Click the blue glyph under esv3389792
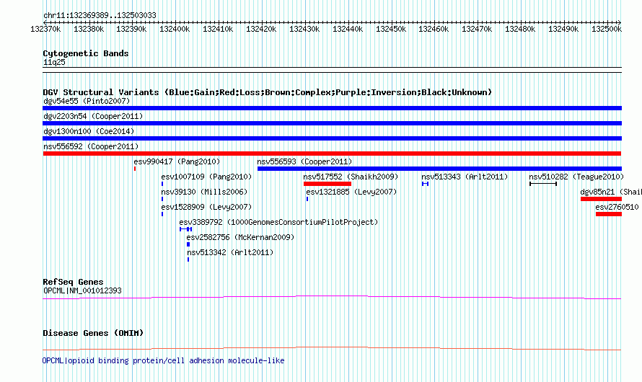642x382 pixels. [x=185, y=229]
